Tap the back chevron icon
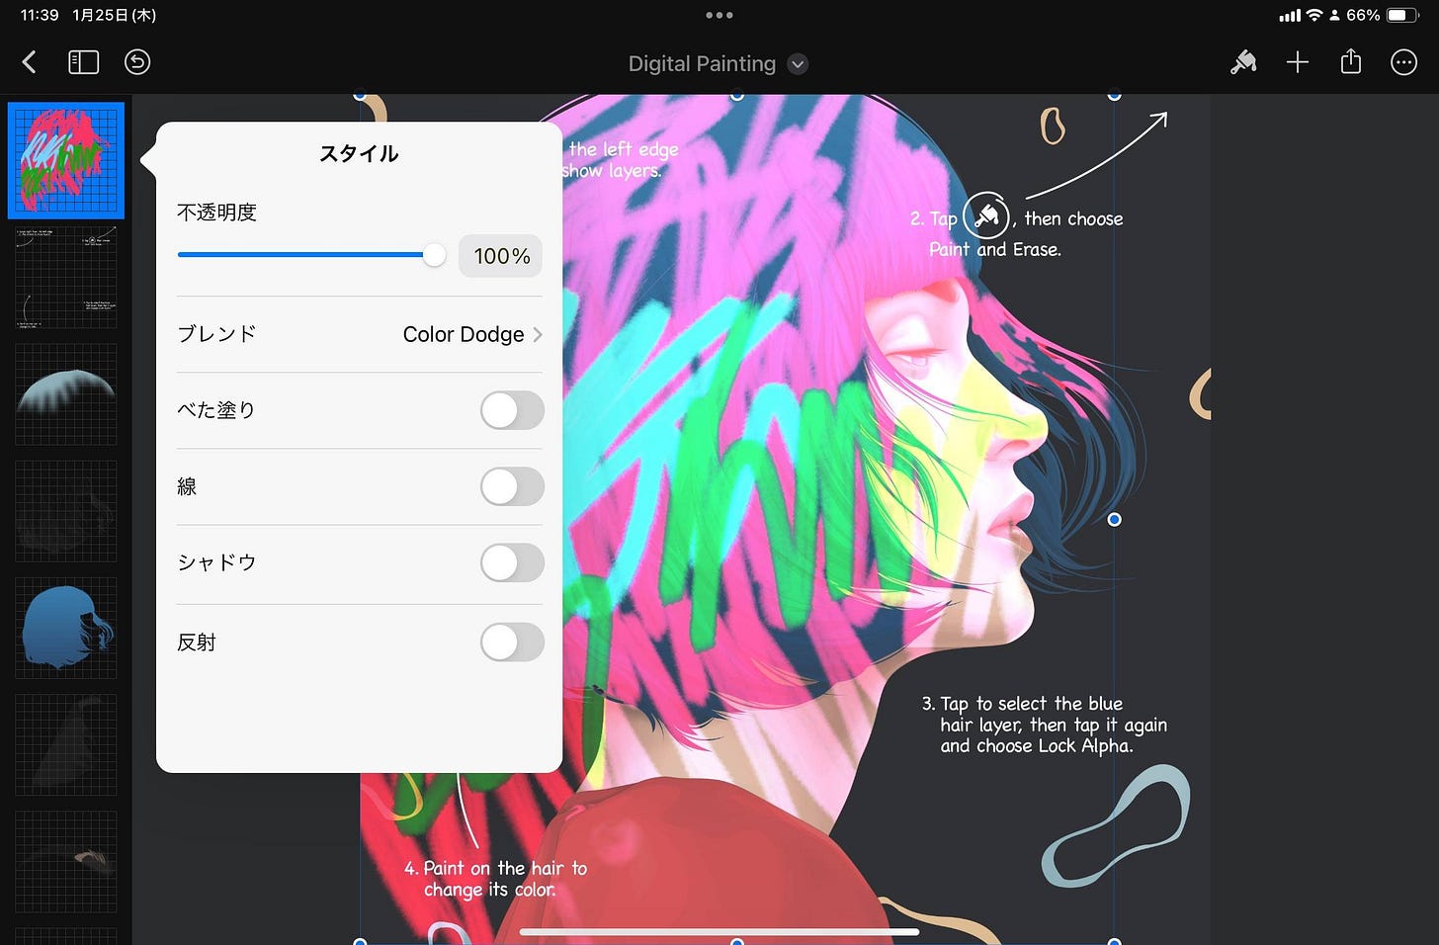This screenshot has height=945, width=1439. click(x=29, y=62)
